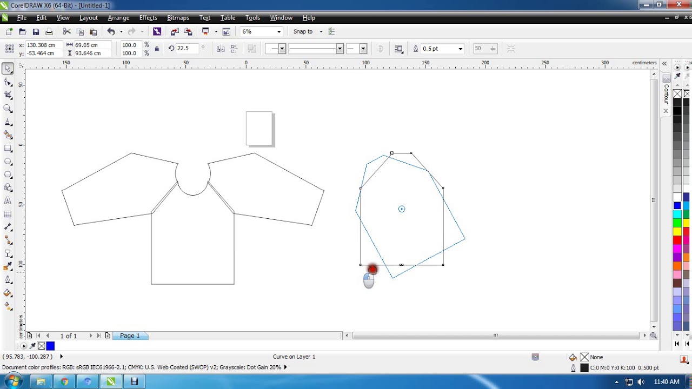Select the Smart Fill tool
692x389 pixels.
pyautogui.click(x=8, y=135)
